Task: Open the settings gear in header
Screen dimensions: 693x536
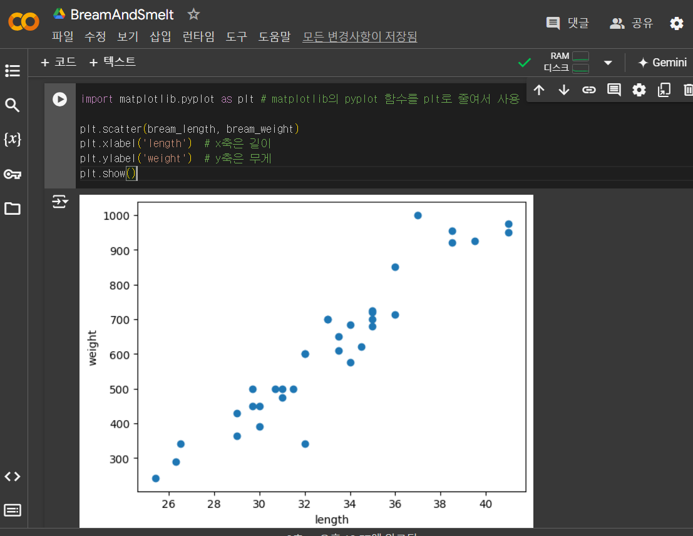Action: coord(677,23)
